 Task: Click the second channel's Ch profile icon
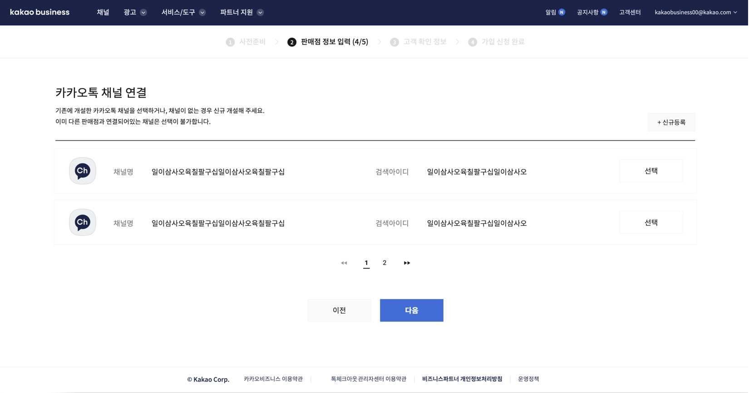[x=82, y=222]
